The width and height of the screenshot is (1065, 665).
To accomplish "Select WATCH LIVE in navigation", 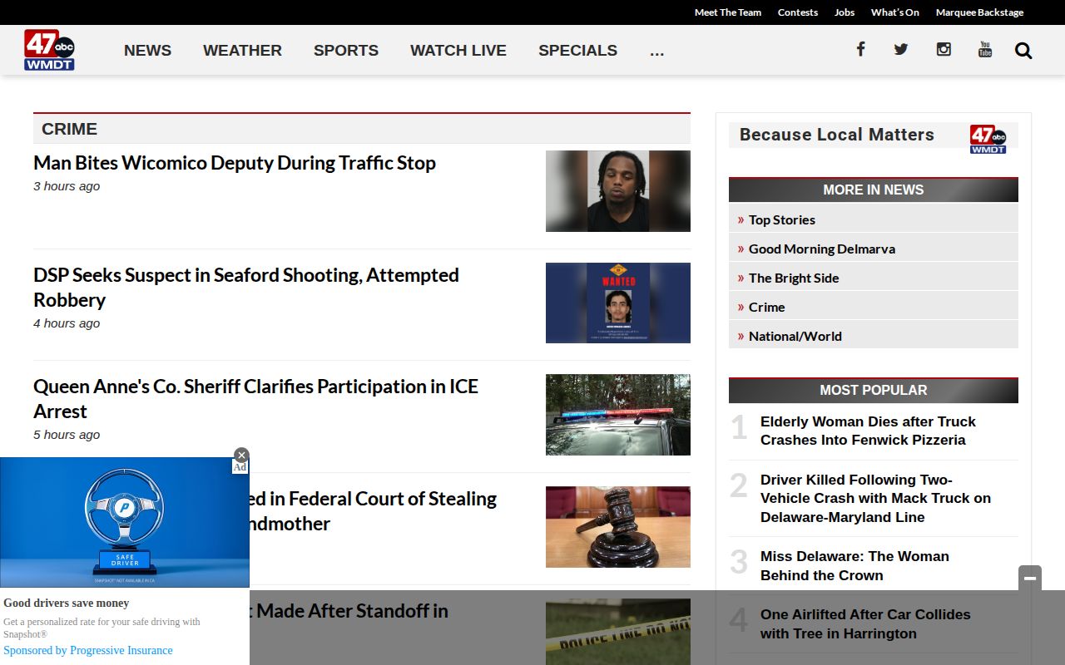I will tap(458, 51).
